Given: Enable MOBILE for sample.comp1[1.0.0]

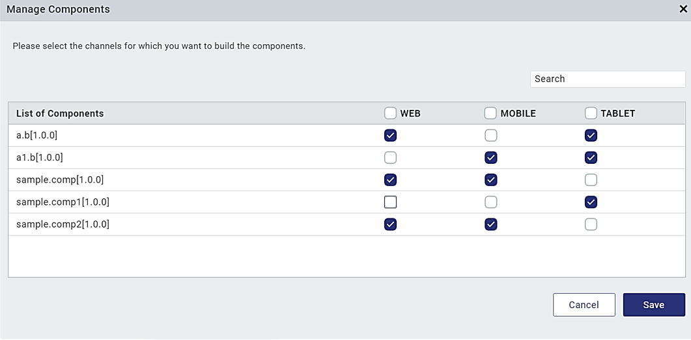Looking at the screenshot, I should pos(490,202).
